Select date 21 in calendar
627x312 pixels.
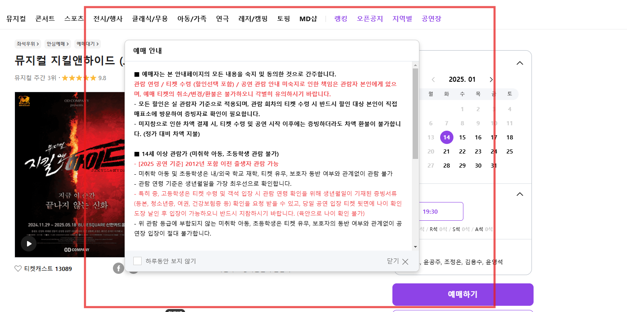click(x=447, y=151)
